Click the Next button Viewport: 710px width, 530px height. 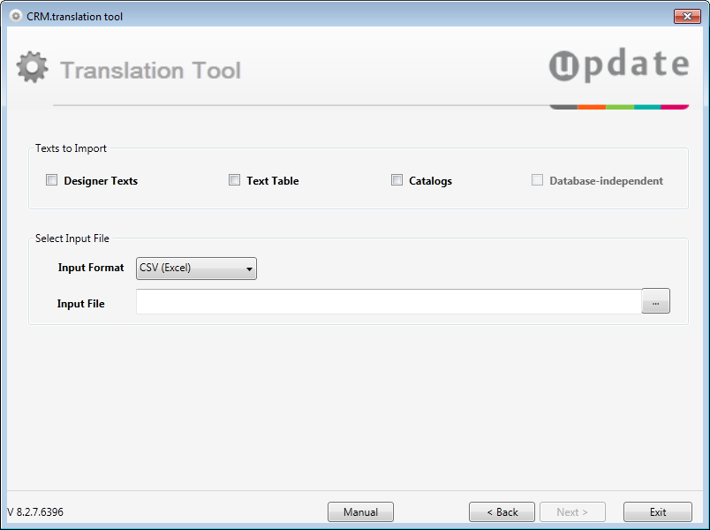tap(572, 511)
